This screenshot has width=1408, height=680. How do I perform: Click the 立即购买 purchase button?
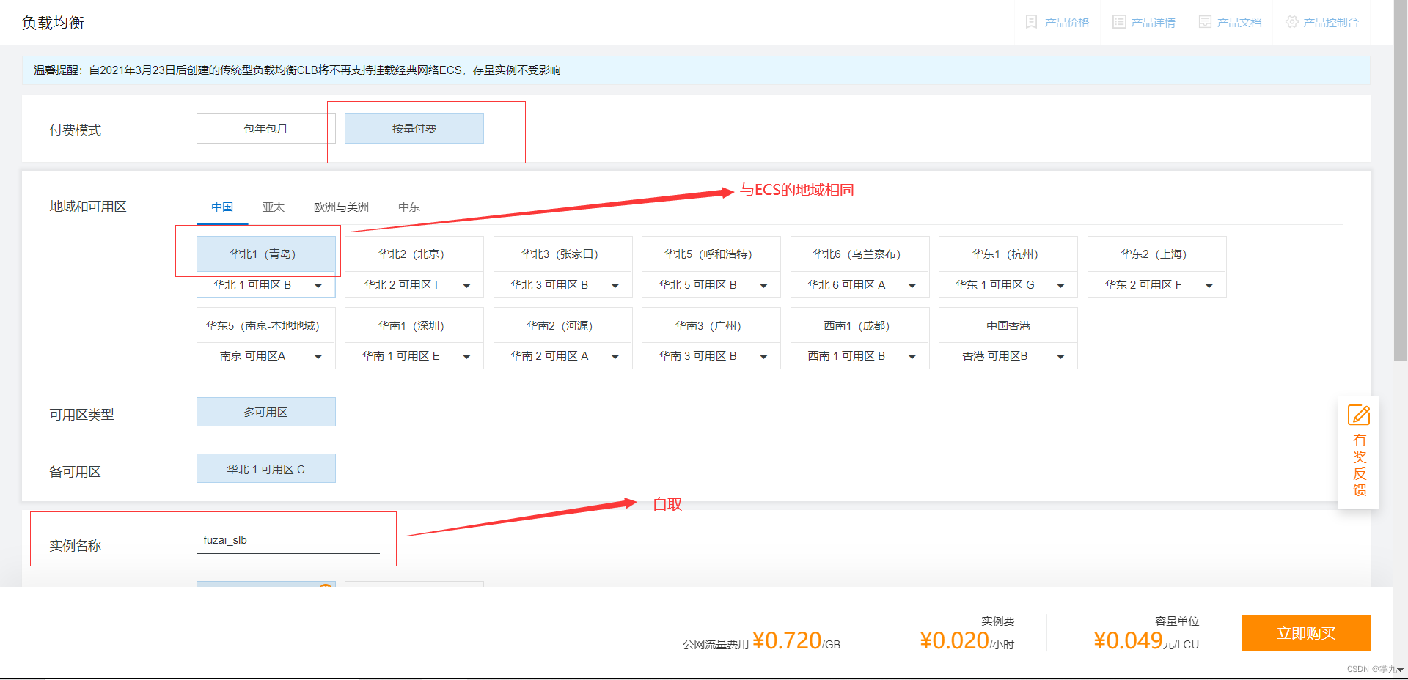pyautogui.click(x=1306, y=633)
